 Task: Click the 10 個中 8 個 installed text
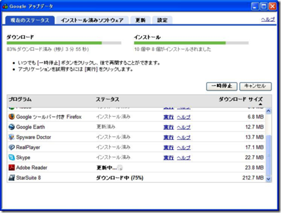(173, 49)
